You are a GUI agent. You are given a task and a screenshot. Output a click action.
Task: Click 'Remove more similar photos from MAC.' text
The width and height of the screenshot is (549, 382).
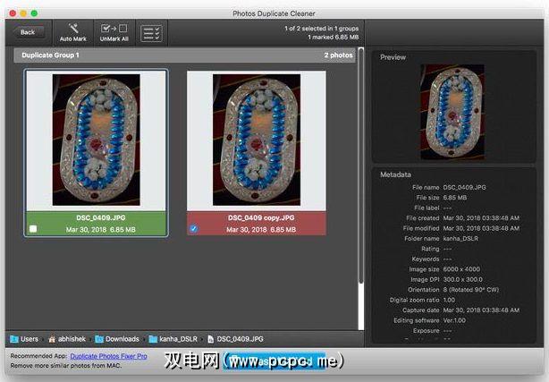point(65,366)
